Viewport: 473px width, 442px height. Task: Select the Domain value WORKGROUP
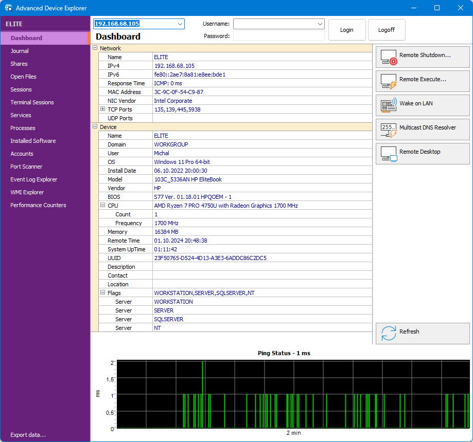tap(171, 144)
